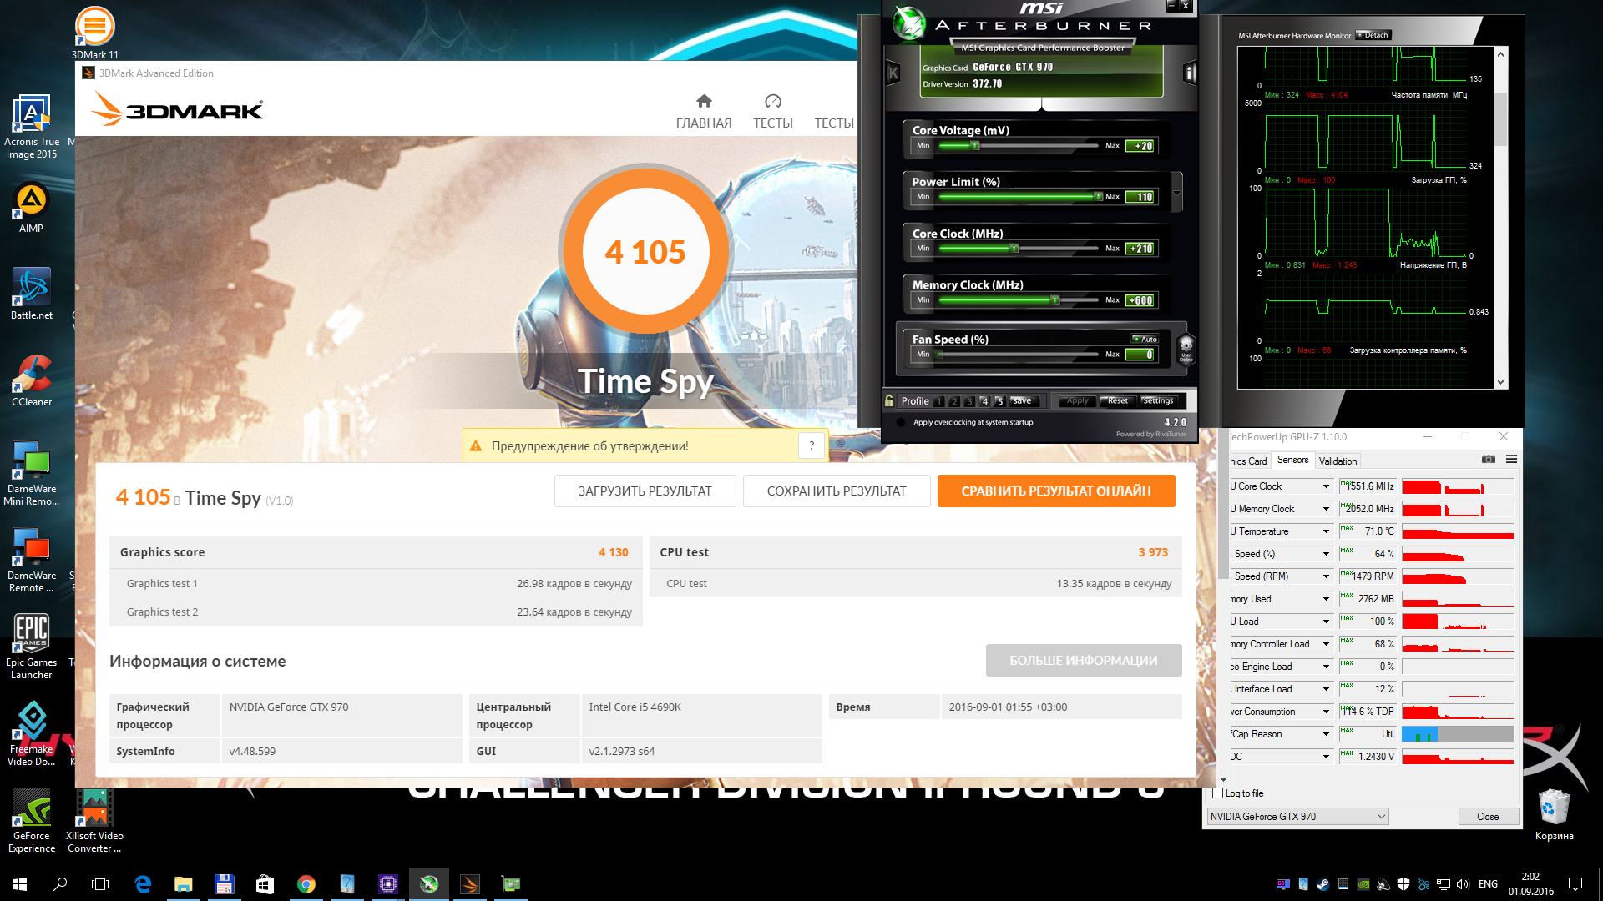Select the Battle.net desktop icon

[x=31, y=294]
